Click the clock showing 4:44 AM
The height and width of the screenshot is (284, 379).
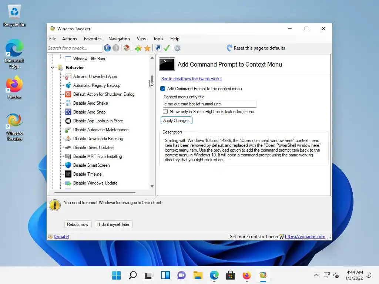[354, 272]
